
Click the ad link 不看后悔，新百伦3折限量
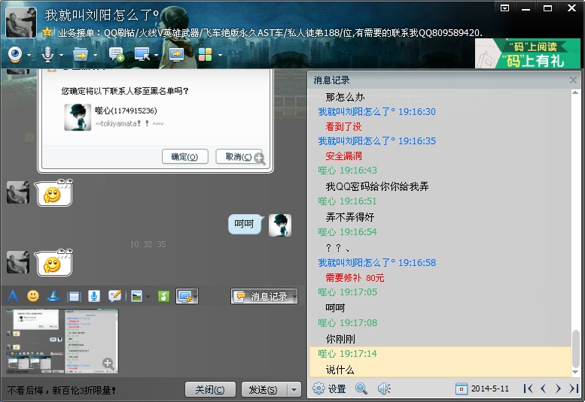(x=61, y=390)
